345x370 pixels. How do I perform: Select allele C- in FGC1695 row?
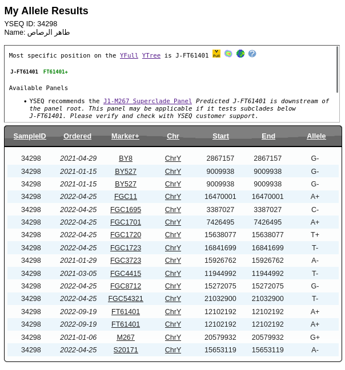(x=315, y=210)
